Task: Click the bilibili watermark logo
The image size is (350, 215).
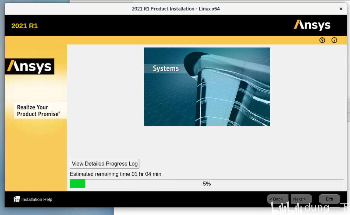Action: 286,209
